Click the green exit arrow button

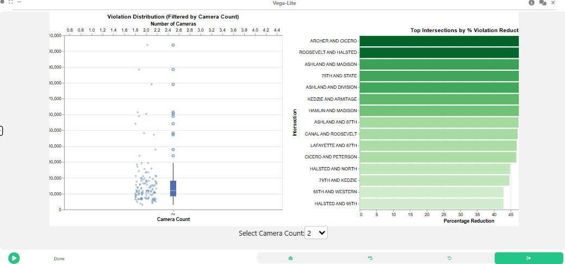529,258
